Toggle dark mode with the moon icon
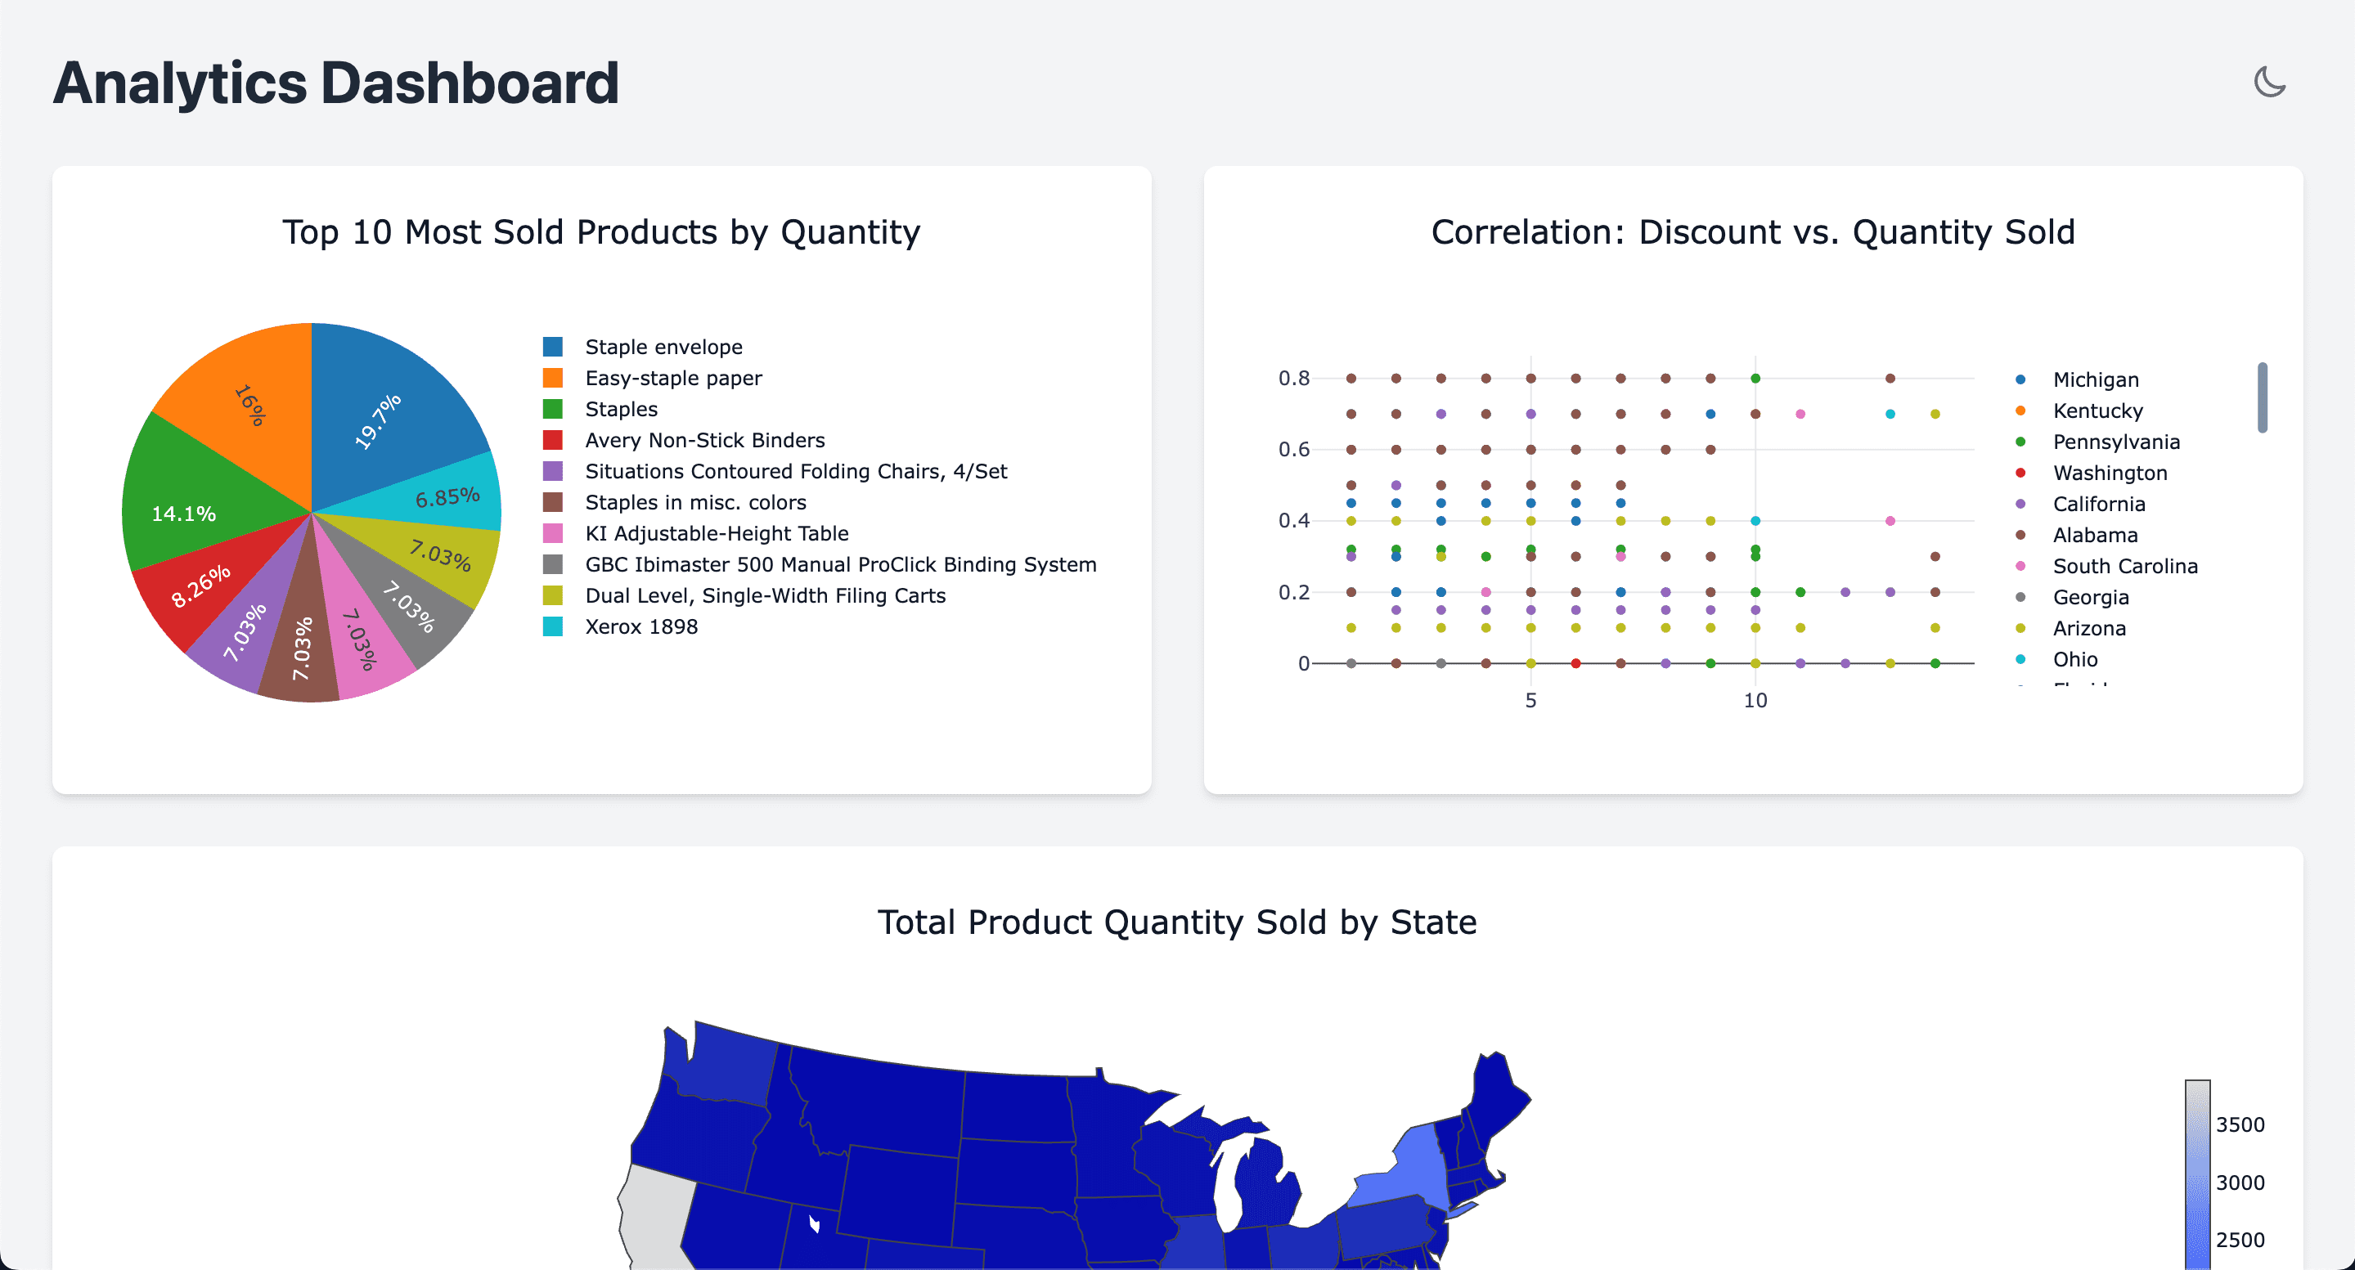2355x1270 pixels. tap(2270, 83)
